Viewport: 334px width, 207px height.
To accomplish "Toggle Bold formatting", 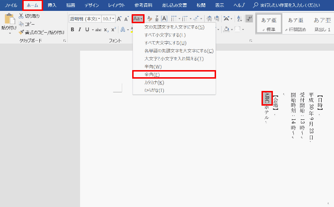I will (x=72, y=29).
